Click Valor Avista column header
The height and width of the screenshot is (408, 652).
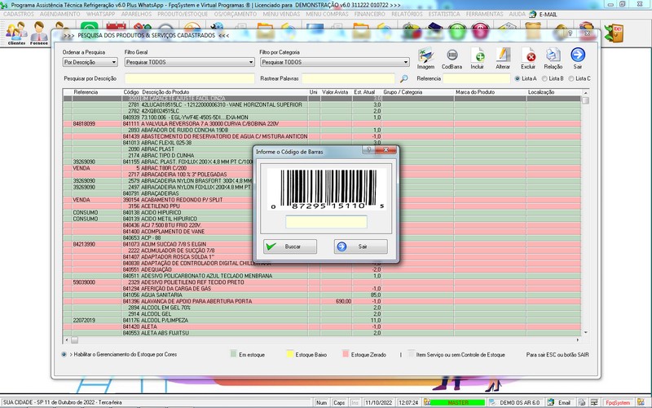click(335, 92)
